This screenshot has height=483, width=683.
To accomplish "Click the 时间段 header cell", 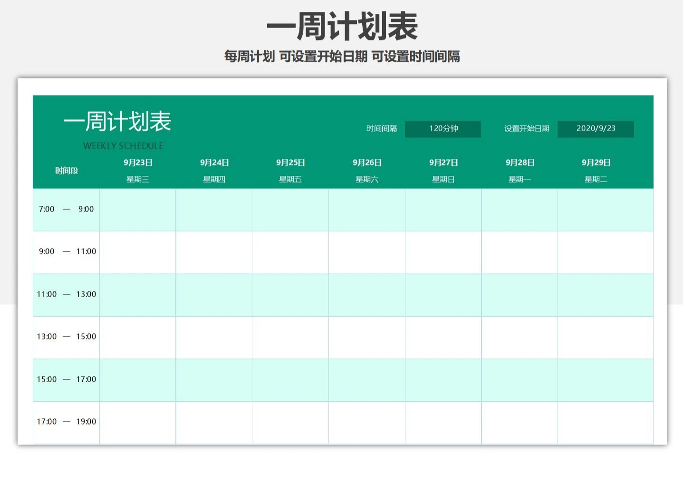I will click(x=67, y=171).
